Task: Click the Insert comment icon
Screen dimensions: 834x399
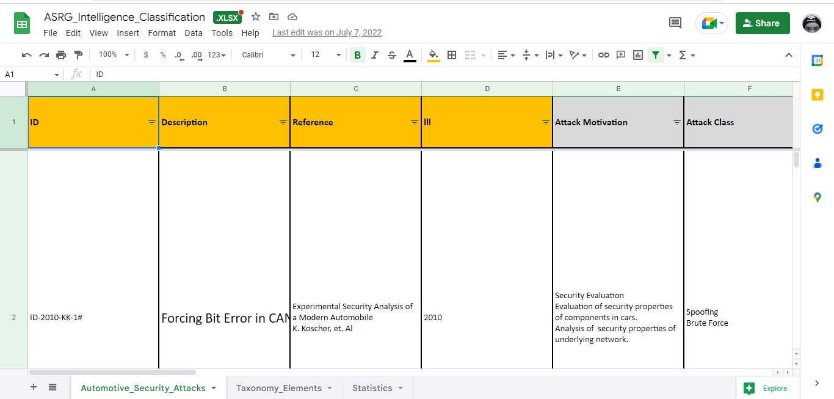Action: [x=621, y=55]
